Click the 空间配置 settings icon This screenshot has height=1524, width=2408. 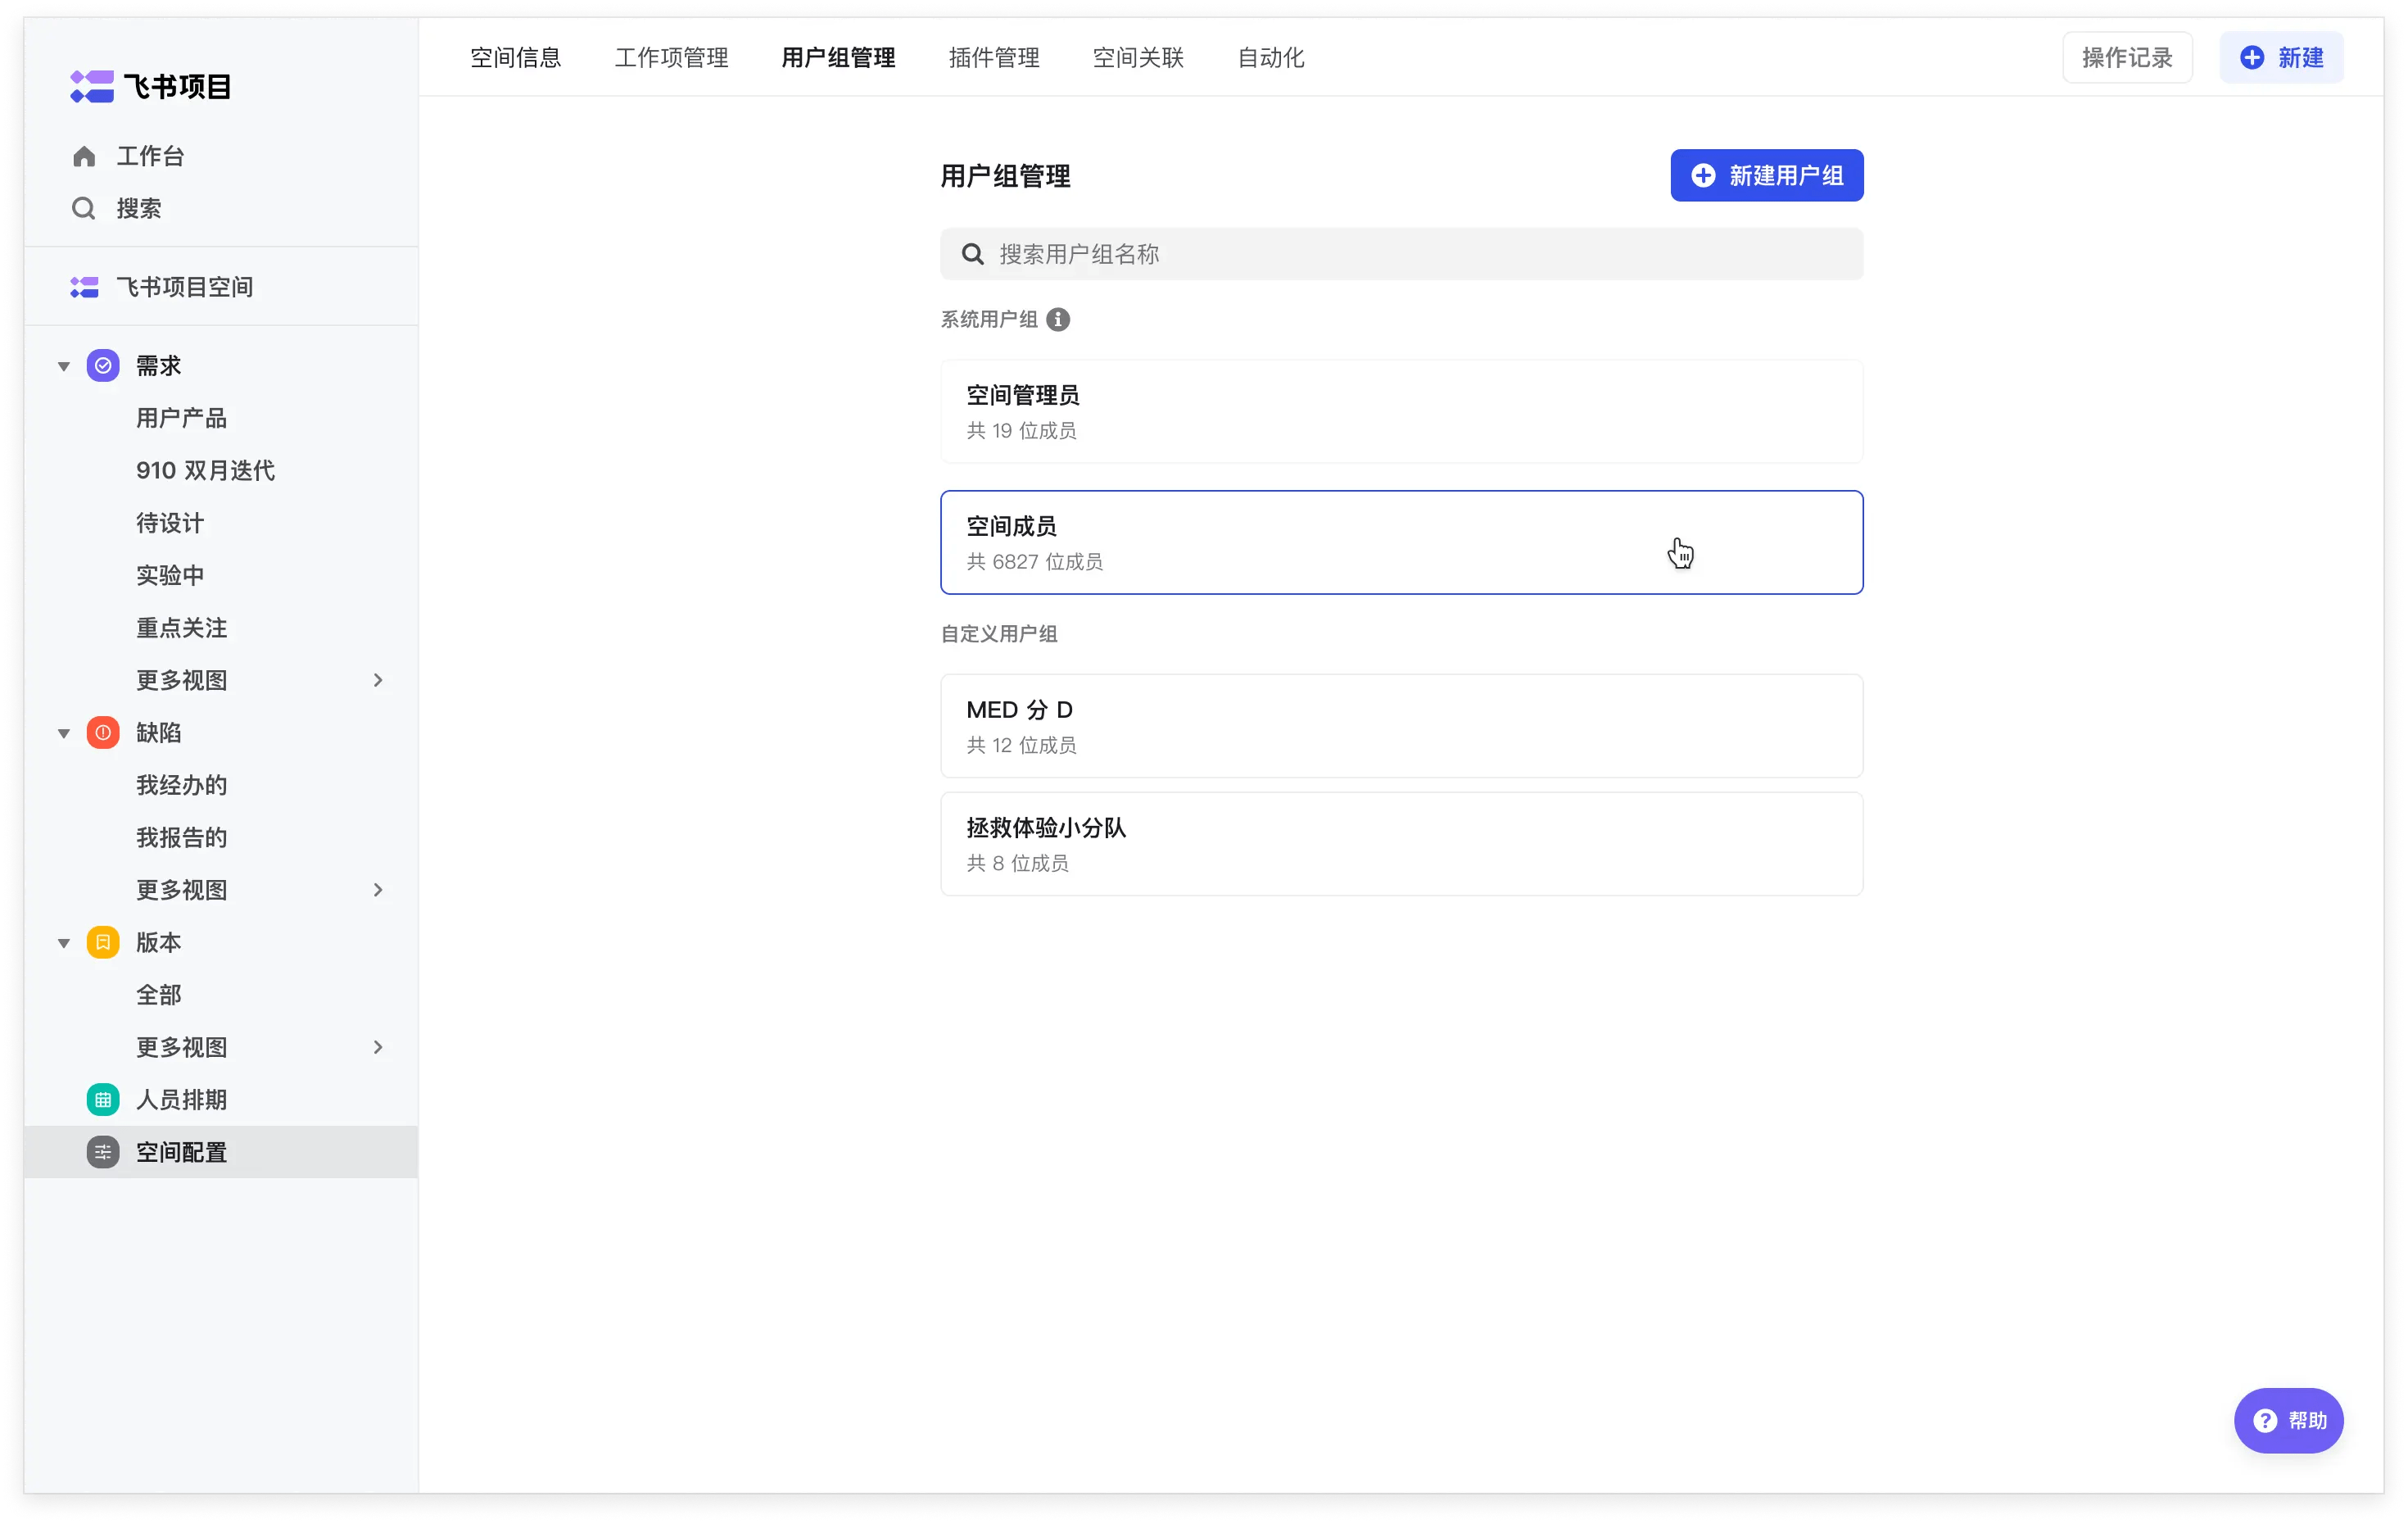103,1152
